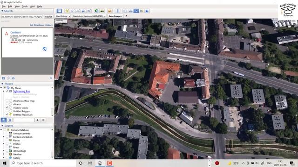Start the Record a Tour tool
Viewport: 298px width, 167px height.
click(89, 11)
